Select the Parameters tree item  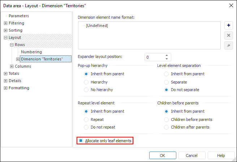[x=18, y=16]
